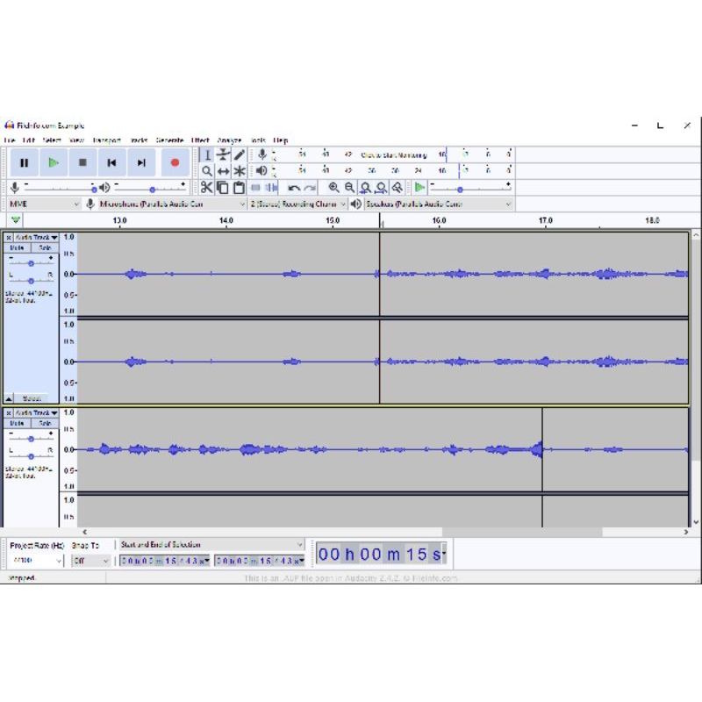Select the Selection (I-beam) tool
The height and width of the screenshot is (702, 702).
(x=207, y=155)
